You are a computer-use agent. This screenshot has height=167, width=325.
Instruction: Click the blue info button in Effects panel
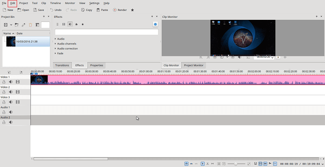coord(155,24)
